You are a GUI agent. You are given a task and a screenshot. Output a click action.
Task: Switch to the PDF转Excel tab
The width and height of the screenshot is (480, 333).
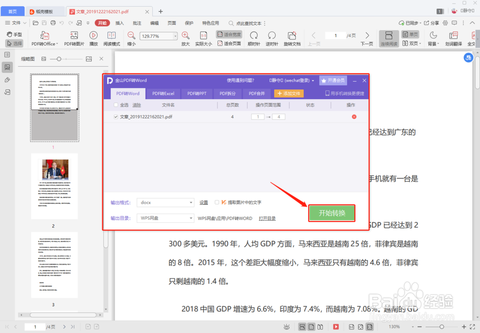coord(163,94)
